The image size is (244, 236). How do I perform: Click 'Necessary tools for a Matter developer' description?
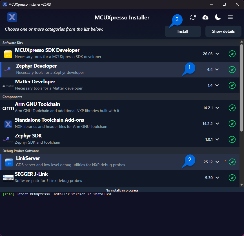(x=49, y=88)
